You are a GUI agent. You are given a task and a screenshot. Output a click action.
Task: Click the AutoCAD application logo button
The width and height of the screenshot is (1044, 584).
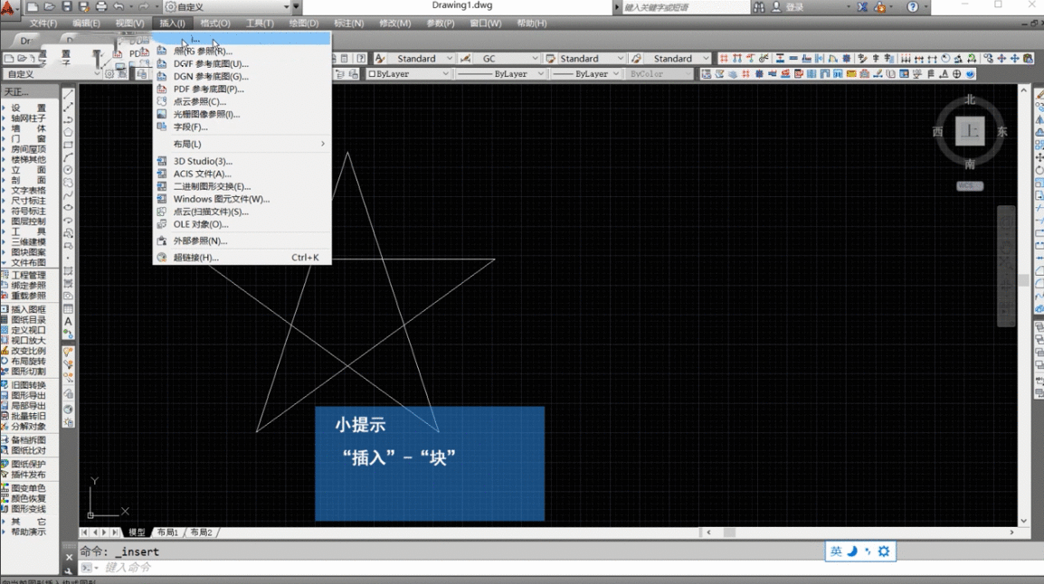tap(10, 9)
